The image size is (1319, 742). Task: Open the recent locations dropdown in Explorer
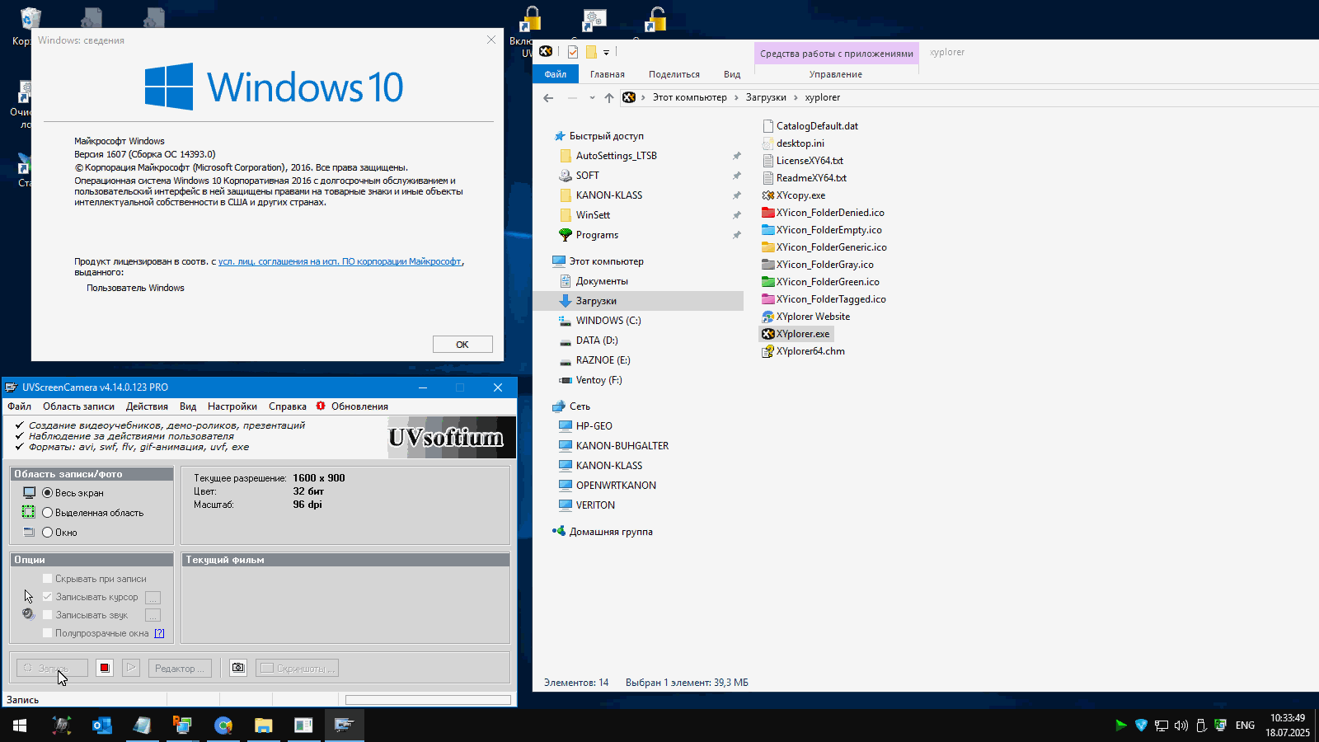(592, 97)
